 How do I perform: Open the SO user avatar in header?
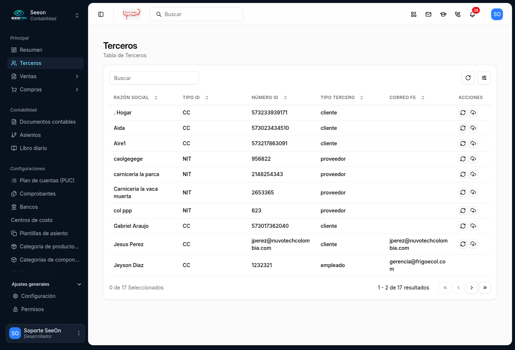pyautogui.click(x=497, y=14)
